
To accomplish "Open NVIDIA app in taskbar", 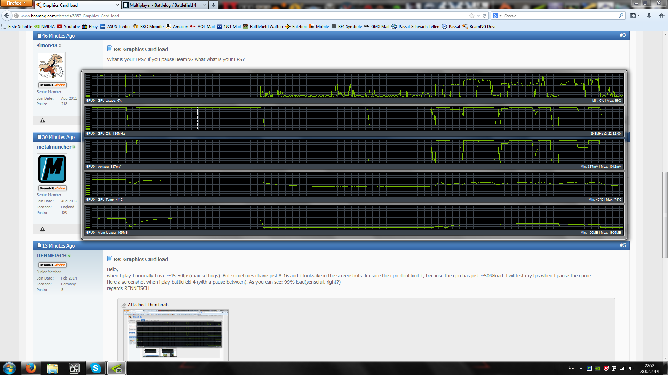I will pos(117,368).
